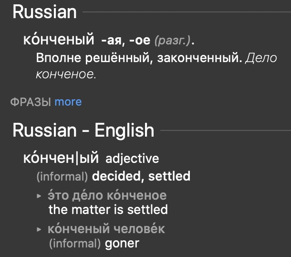Viewport: 291px width, 257px height.
Task: Click the (informal) label before "decided, settled"
Action: tap(62, 176)
